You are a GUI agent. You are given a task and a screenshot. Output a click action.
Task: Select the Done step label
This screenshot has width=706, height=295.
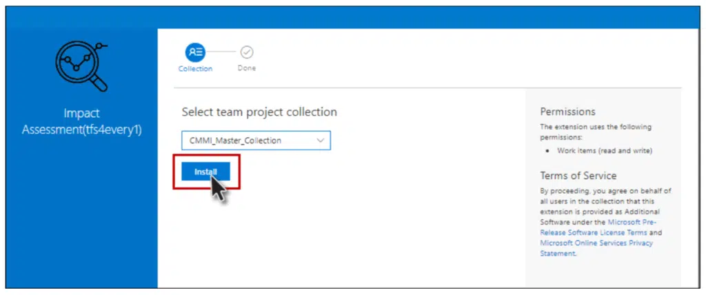[x=247, y=69]
